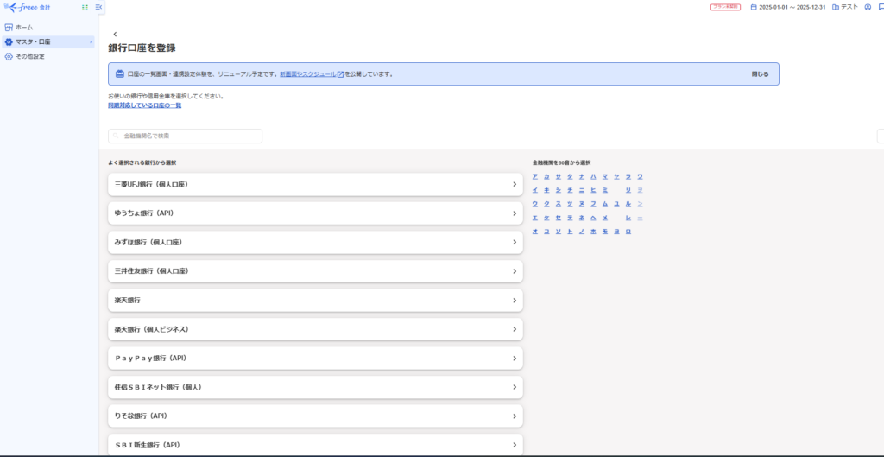884x457 pixels.
Task: Open fiscal period 2025-01-01 ～ 2025-12-31 selector
Action: click(787, 7)
